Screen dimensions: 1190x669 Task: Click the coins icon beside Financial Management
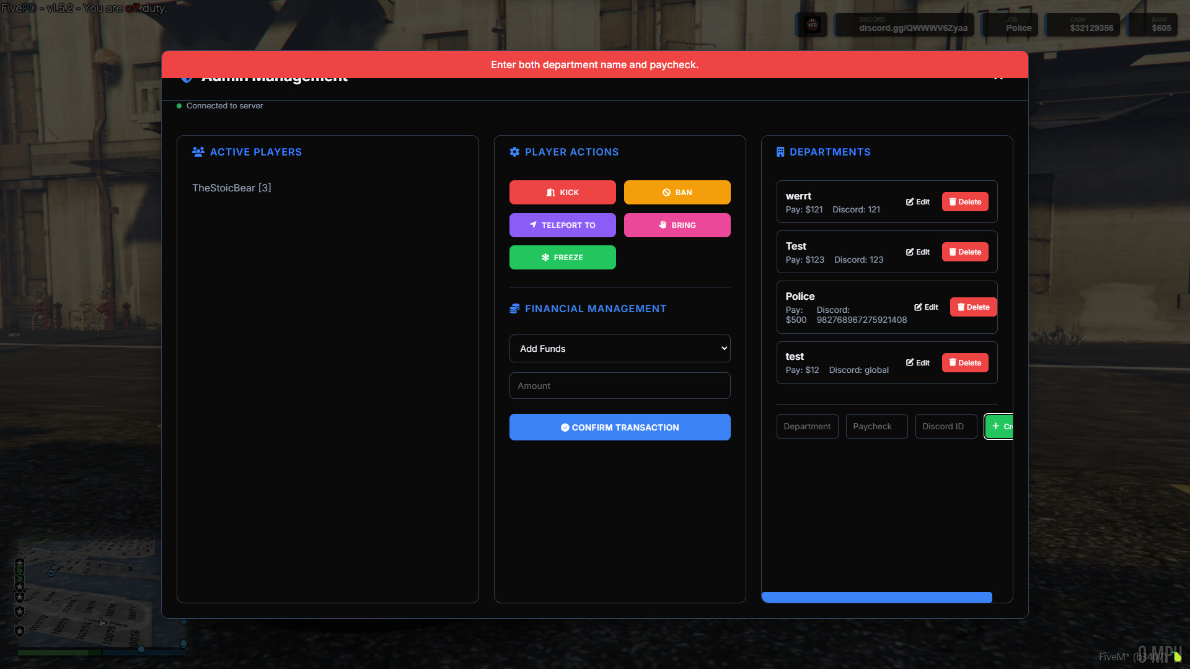(x=514, y=308)
